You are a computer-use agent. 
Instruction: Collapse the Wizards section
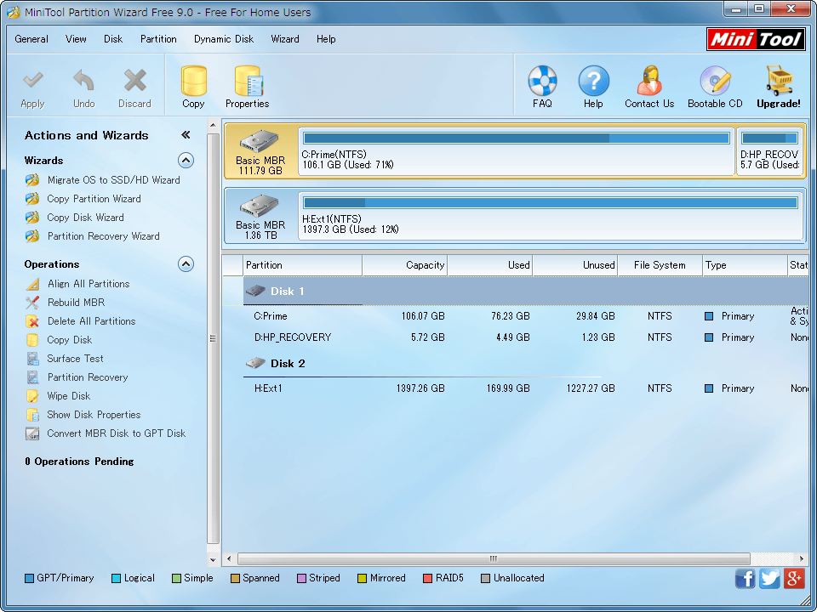tap(186, 161)
